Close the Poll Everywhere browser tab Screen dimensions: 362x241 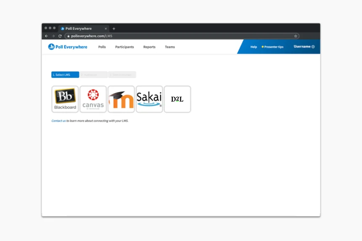106,29
